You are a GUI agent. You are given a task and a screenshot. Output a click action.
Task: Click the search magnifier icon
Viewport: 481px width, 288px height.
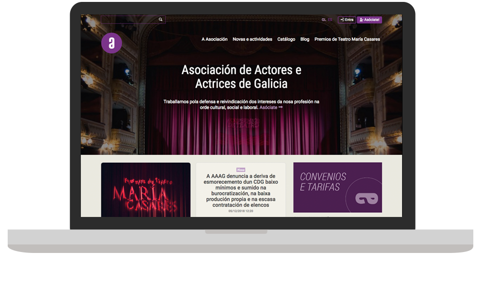pos(160,20)
